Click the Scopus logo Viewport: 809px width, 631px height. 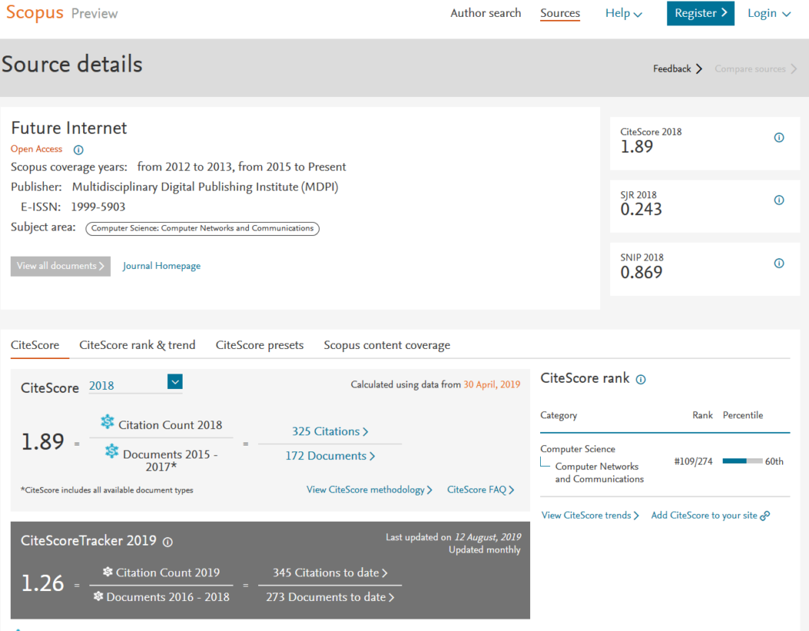(x=34, y=12)
